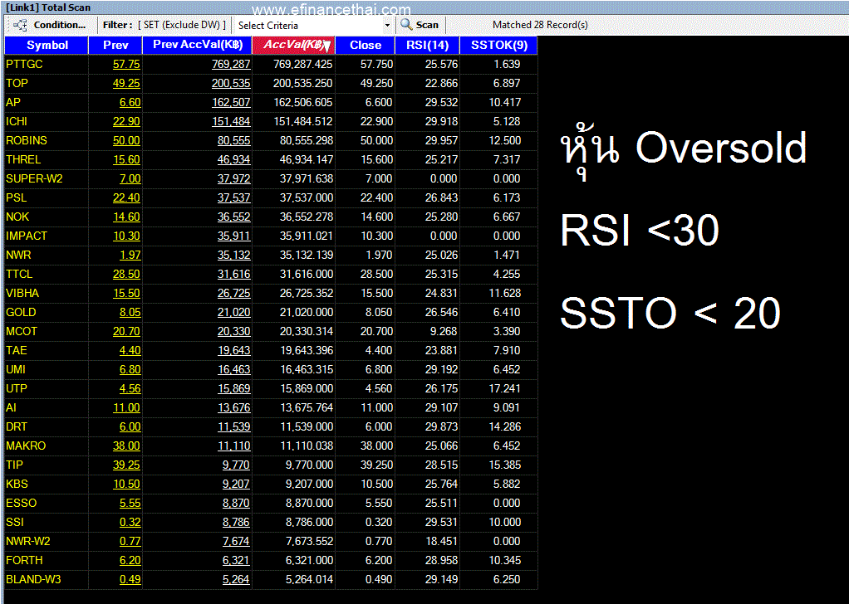This screenshot has height=604, width=849.
Task: Select the KBS symbol
Action: pos(17,484)
